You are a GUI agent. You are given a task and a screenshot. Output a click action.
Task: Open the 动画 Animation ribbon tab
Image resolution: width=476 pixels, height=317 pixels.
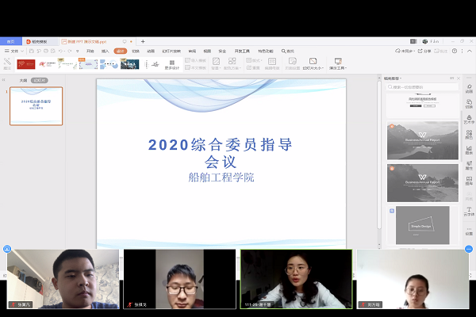(x=151, y=51)
